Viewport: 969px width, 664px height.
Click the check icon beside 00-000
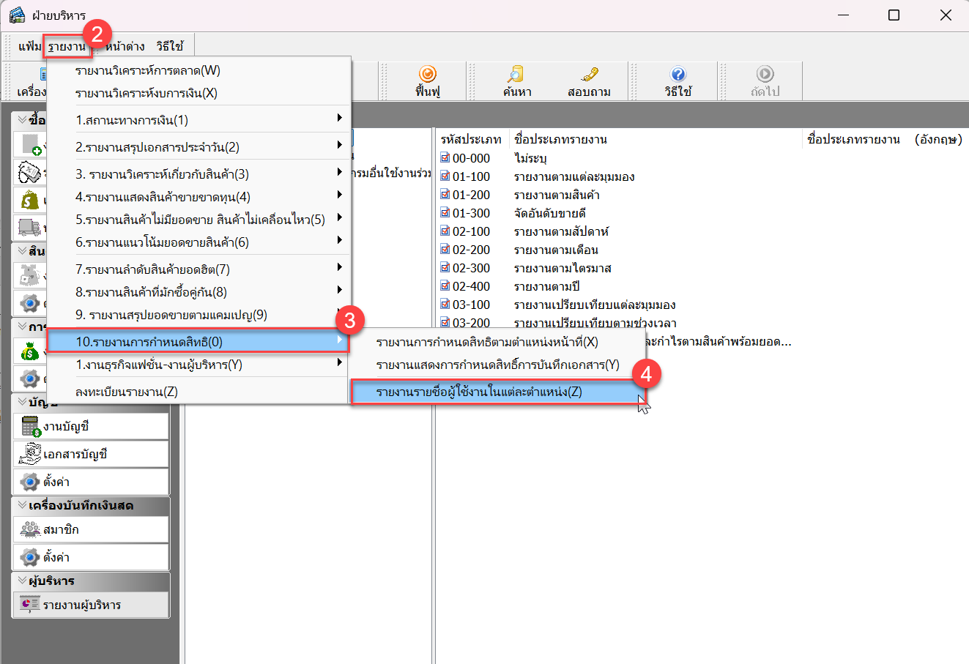(x=445, y=158)
